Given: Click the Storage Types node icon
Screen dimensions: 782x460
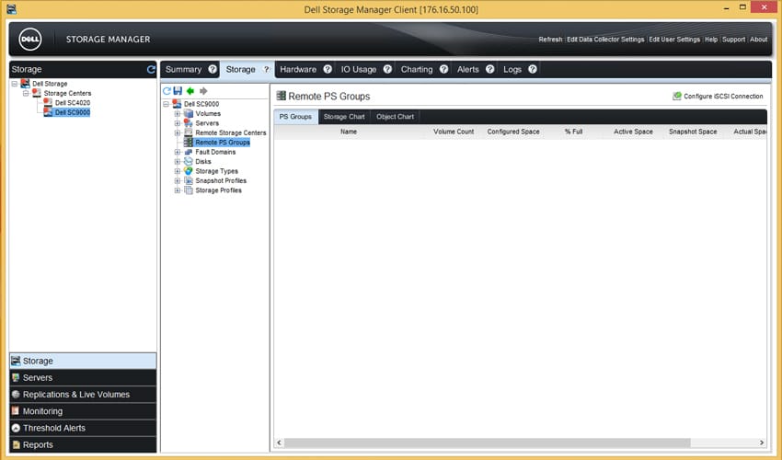Looking at the screenshot, I should (x=188, y=171).
